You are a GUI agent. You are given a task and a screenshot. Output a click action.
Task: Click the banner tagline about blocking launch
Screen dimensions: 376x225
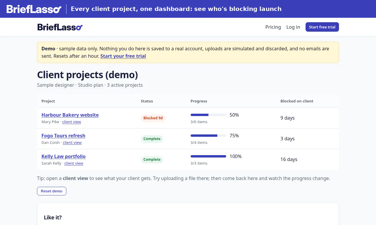pyautogui.click(x=176, y=9)
